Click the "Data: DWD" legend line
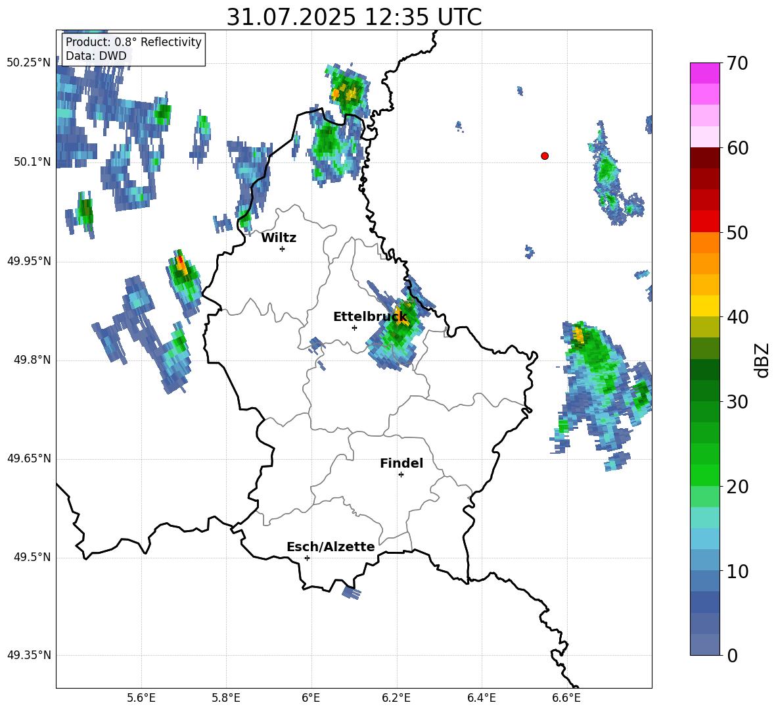 tap(96, 56)
